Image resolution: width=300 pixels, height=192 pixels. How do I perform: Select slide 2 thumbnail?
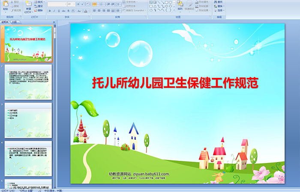point(28,82)
